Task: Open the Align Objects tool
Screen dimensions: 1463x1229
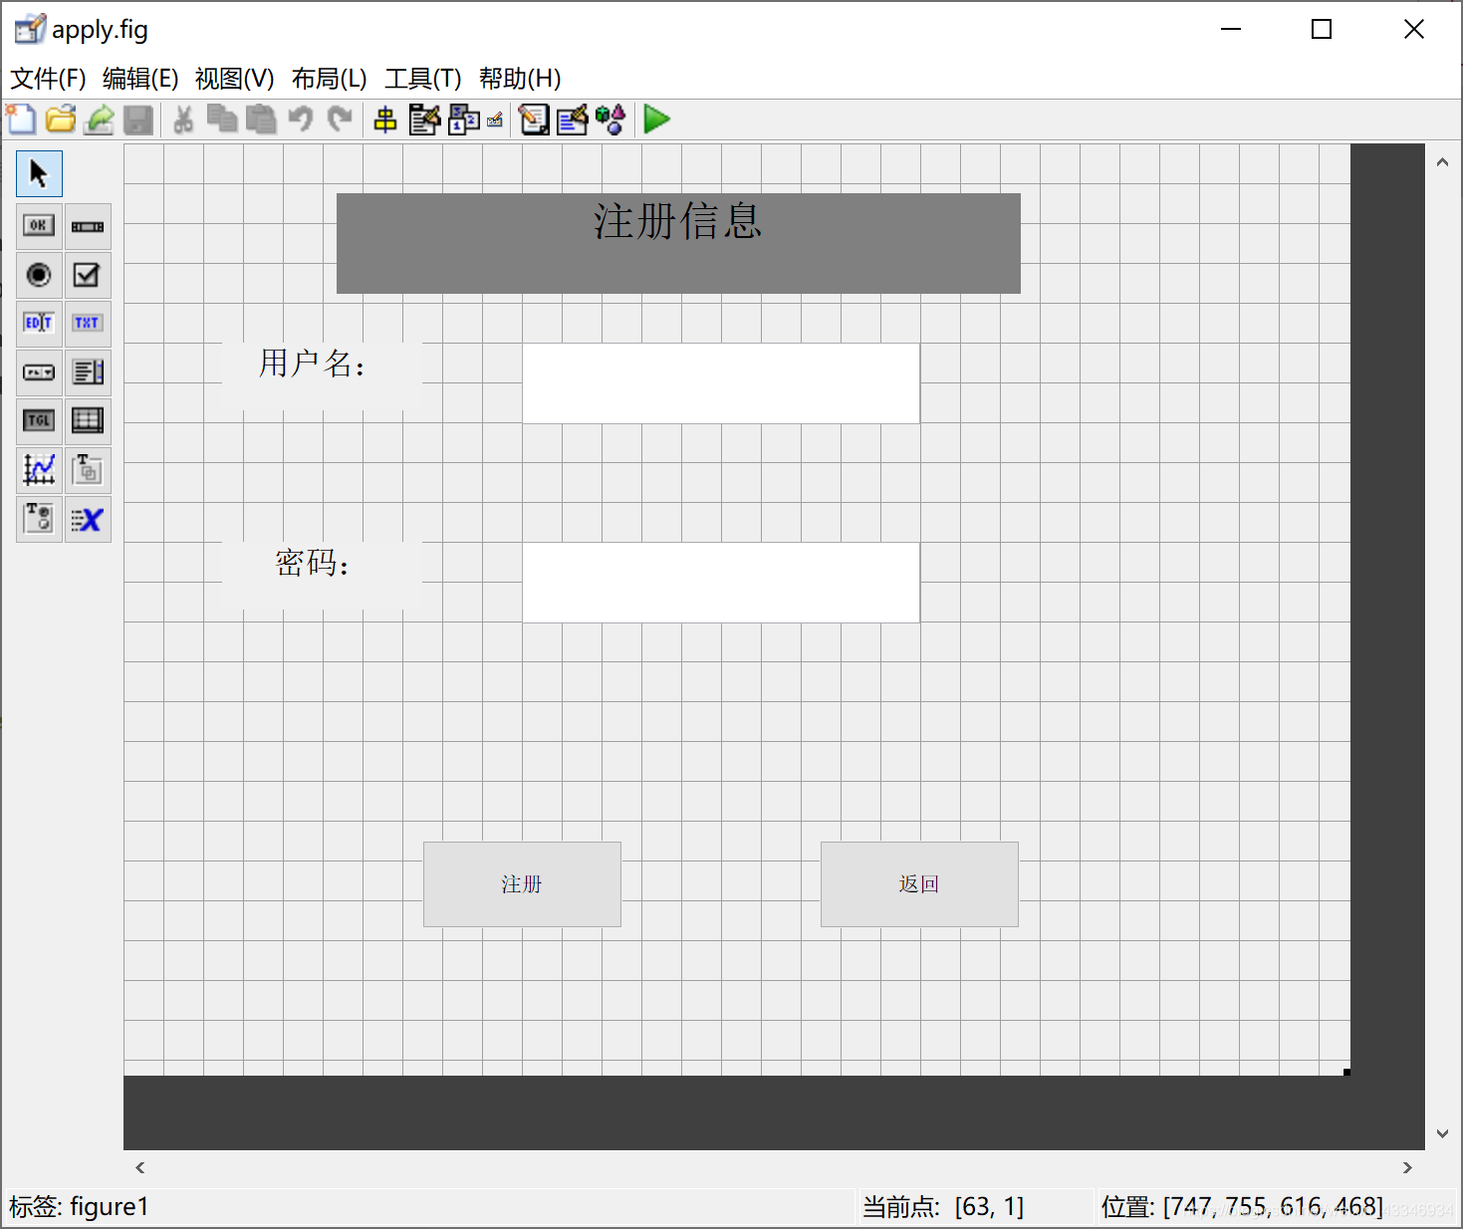Action: pos(385,120)
